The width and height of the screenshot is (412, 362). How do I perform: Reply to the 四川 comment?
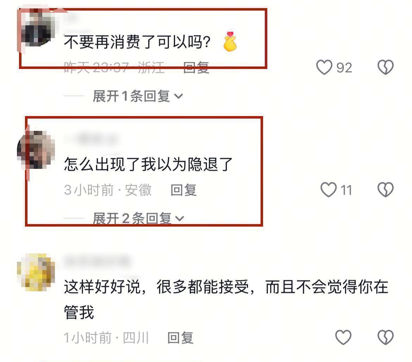(180, 338)
